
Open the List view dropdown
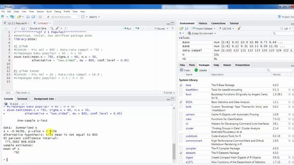coord(286,28)
